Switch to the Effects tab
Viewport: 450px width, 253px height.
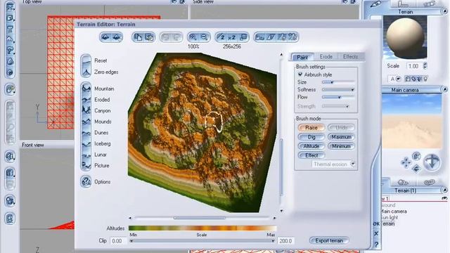coord(350,57)
